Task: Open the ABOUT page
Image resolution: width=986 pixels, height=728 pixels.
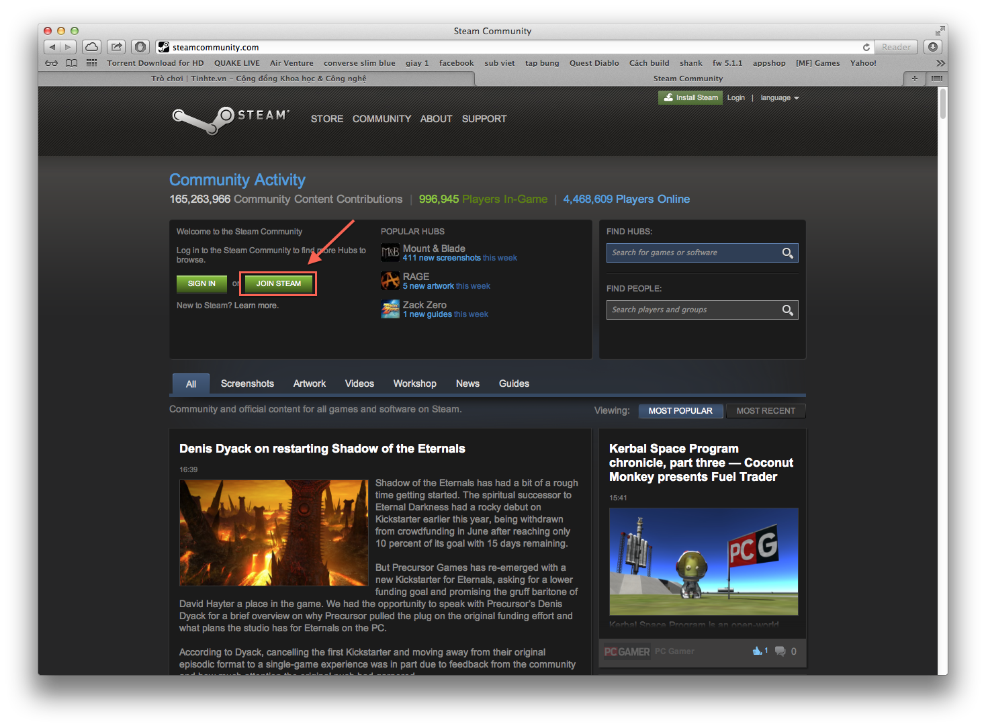Action: 436,119
